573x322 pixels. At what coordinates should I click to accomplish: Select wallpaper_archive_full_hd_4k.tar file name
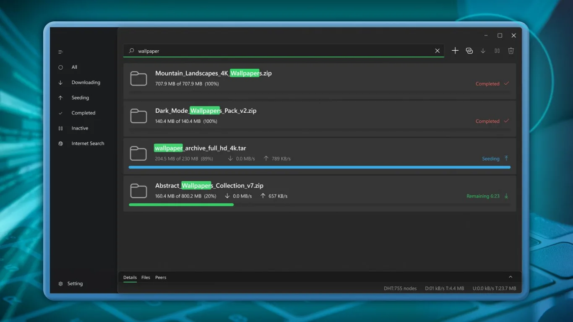tap(200, 148)
